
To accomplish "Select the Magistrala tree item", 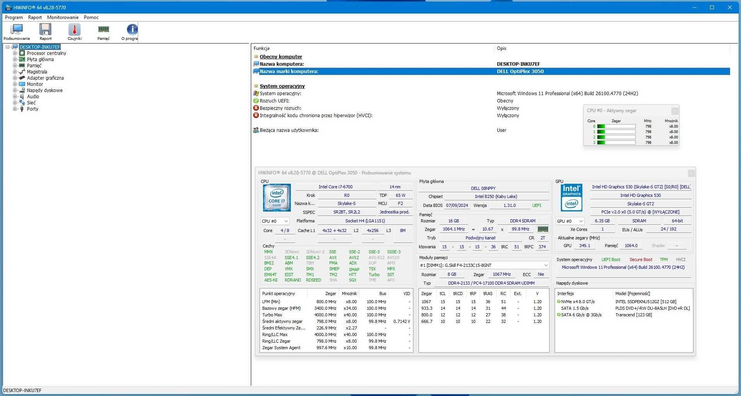I will coord(37,72).
